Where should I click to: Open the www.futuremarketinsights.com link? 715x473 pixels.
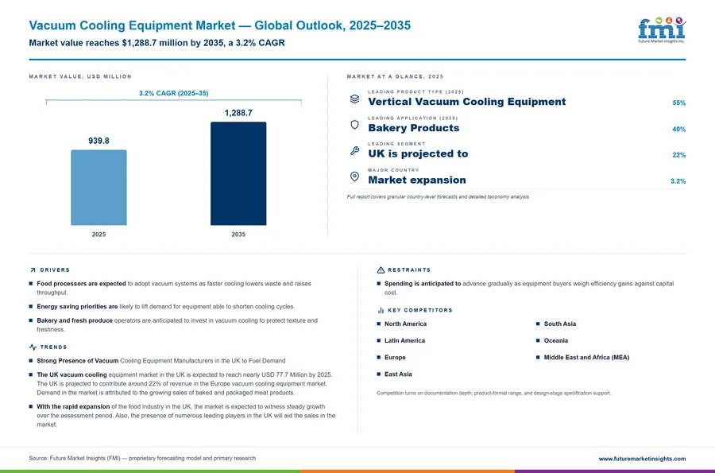point(642,459)
